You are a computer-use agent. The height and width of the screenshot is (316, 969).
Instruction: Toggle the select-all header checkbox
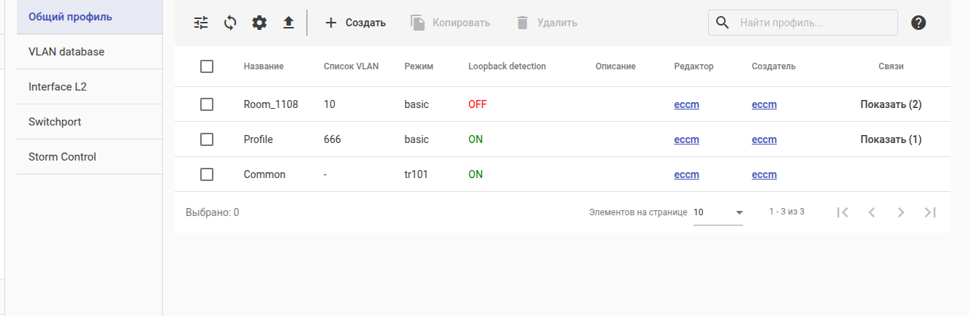pos(207,66)
